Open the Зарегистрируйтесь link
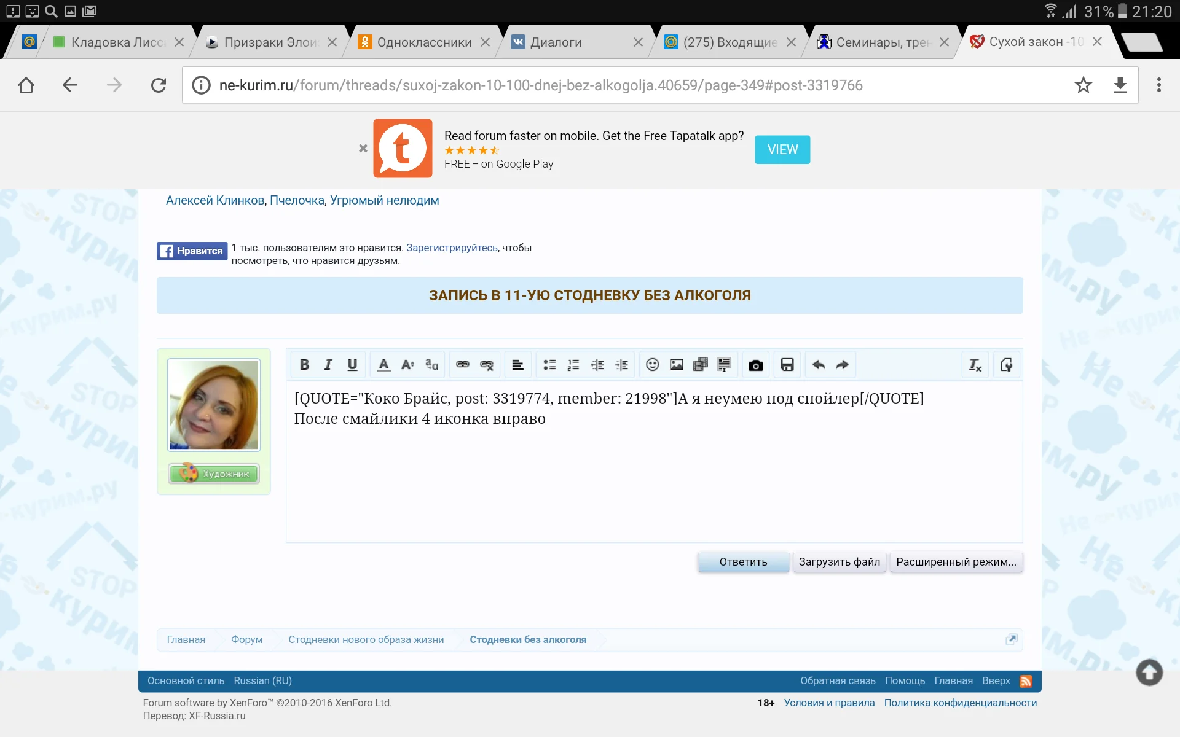Image resolution: width=1180 pixels, height=737 pixels. pos(452,248)
